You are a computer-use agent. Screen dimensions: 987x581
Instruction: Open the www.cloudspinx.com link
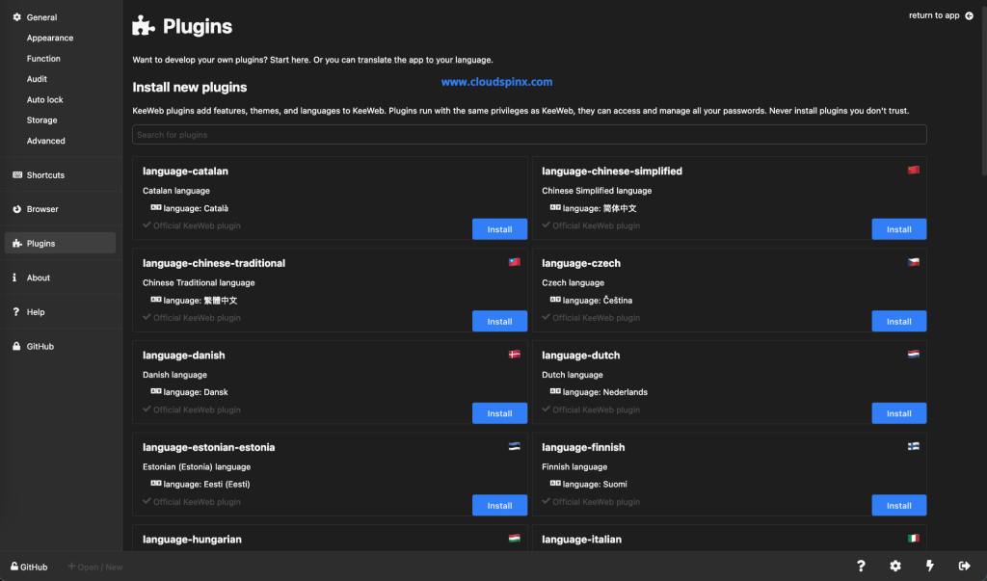point(494,81)
